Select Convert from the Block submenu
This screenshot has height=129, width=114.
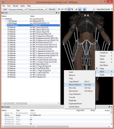(x=79, y=97)
